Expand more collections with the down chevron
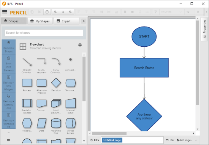Screen dimensions: 209x145 9,132
